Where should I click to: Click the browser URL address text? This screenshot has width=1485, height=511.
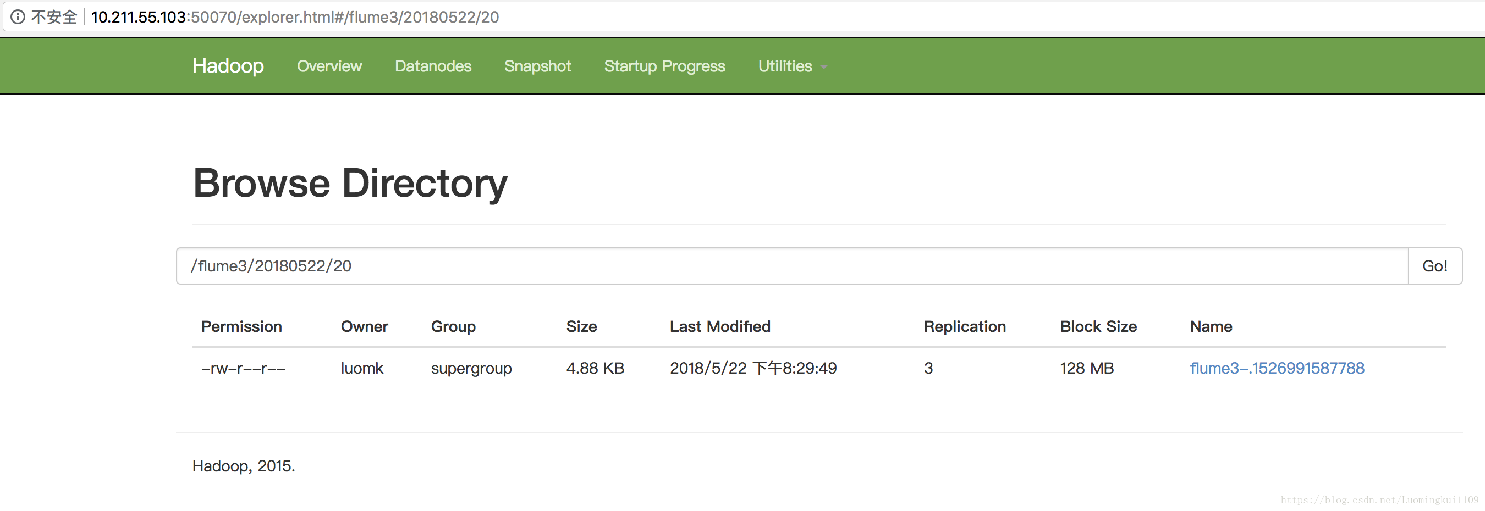[x=295, y=16]
